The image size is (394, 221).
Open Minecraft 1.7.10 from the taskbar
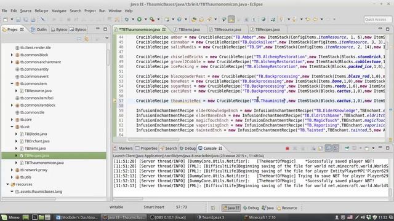pos(260,217)
